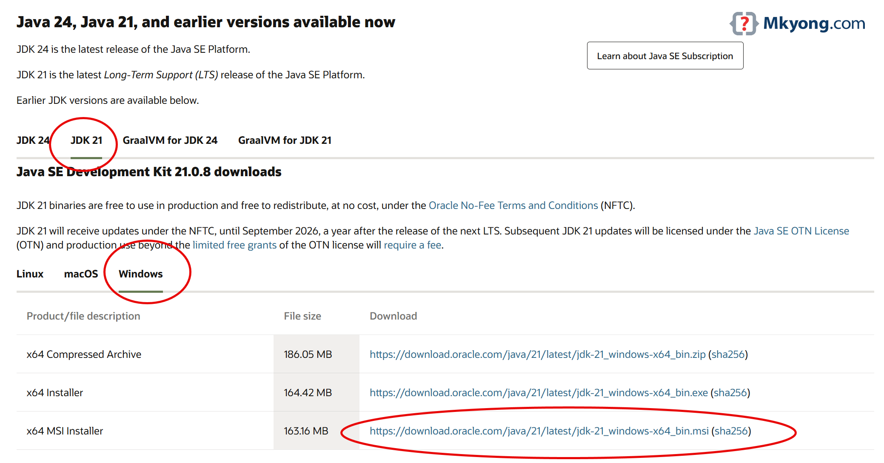Choose the macOS platform tab
The width and height of the screenshot is (884, 463).
pos(81,274)
